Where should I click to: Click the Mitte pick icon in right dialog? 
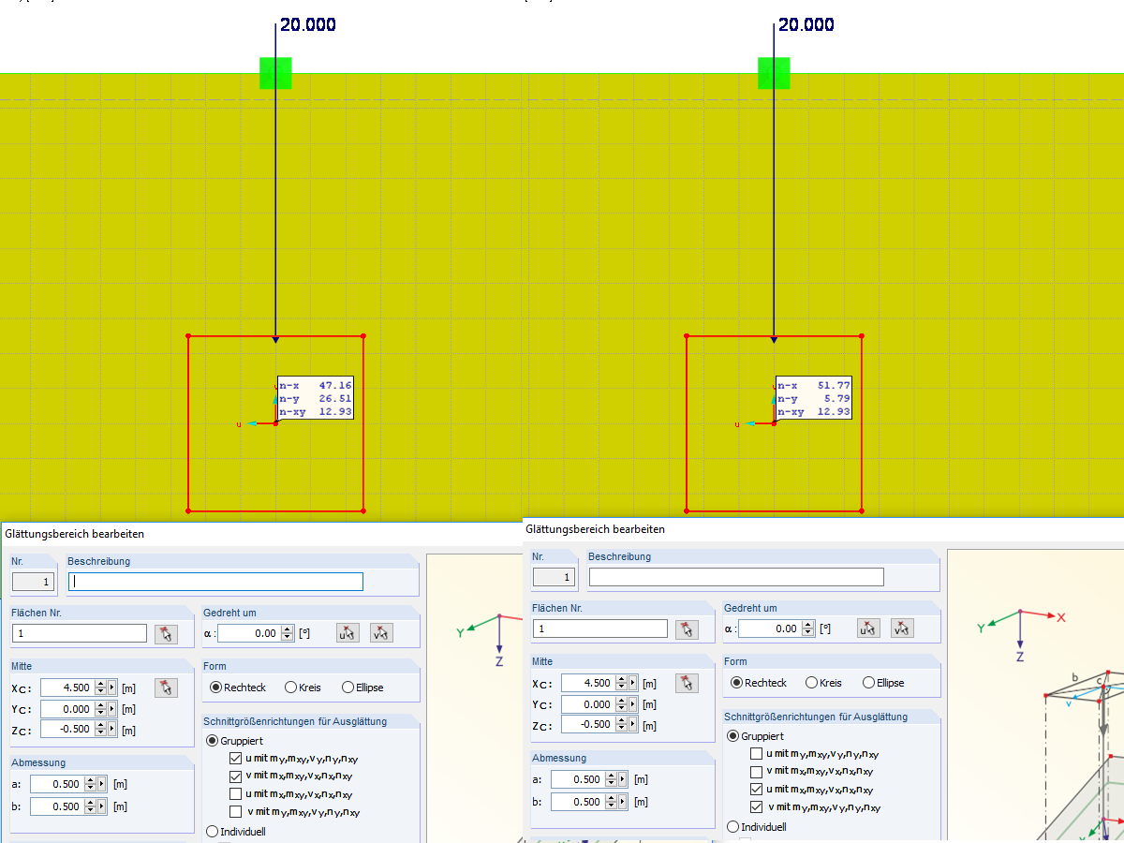click(687, 684)
